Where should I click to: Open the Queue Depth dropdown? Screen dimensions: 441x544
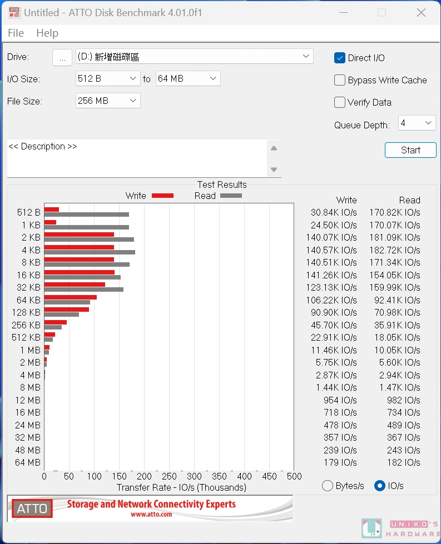pyautogui.click(x=417, y=123)
